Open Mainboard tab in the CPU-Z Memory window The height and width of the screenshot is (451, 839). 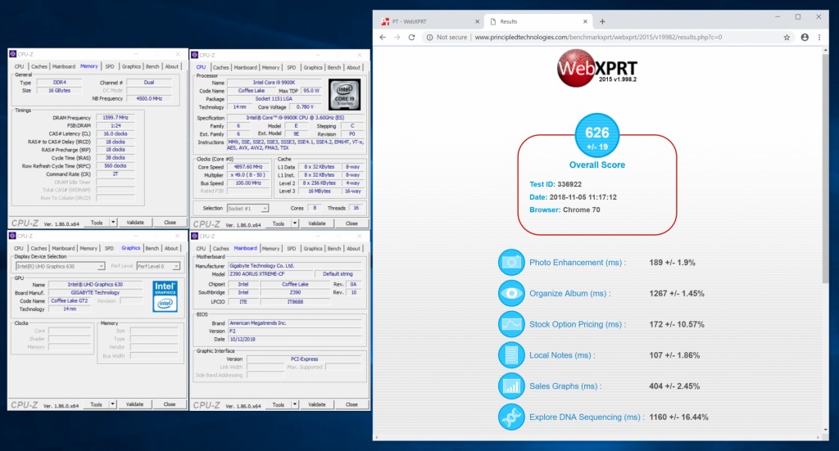pos(64,67)
